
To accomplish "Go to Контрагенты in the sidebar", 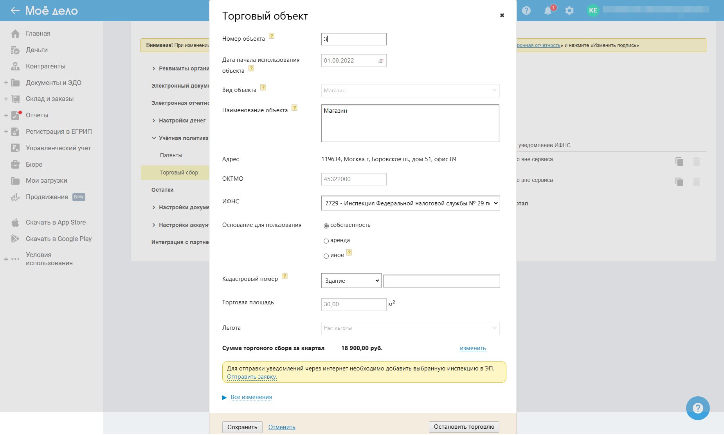I will coord(45,66).
